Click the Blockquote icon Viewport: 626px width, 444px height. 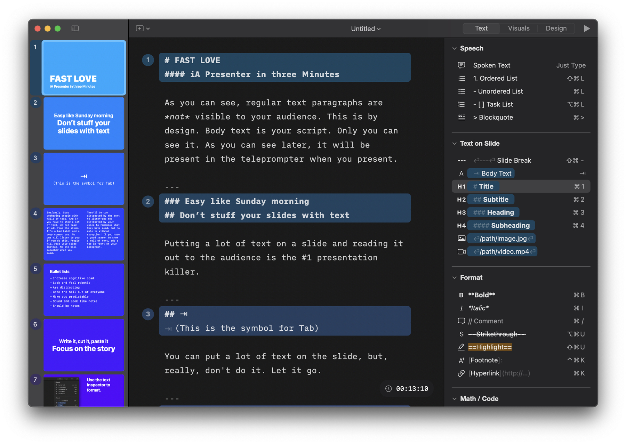point(462,118)
